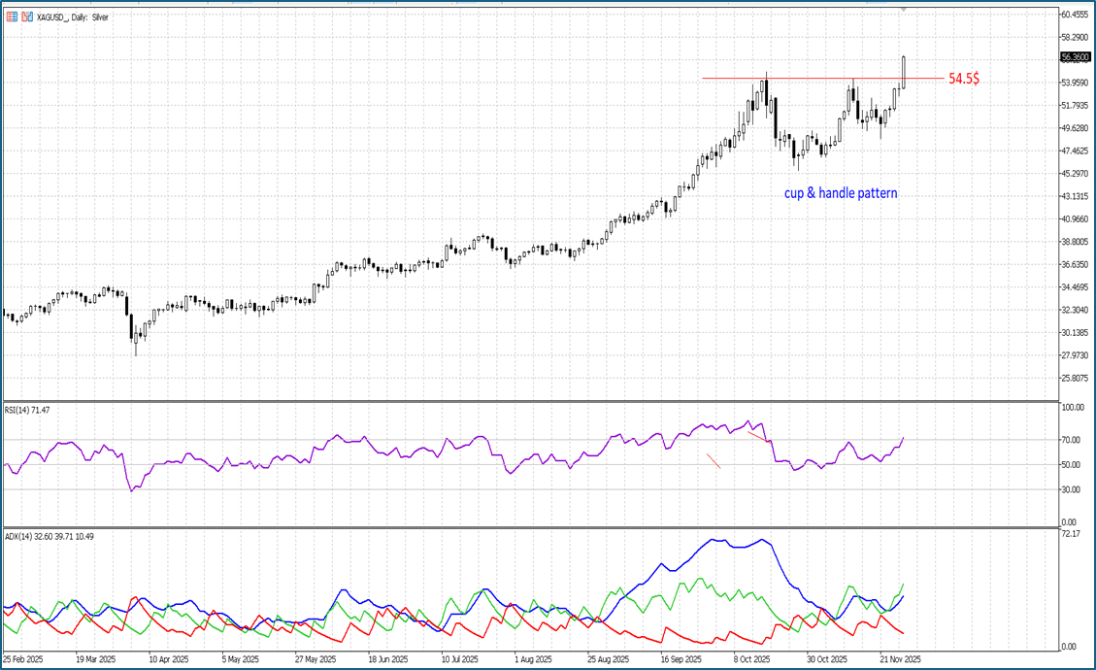1096x670 pixels.
Task: Select the 58.2900 price scale label
Action: (x=1075, y=37)
